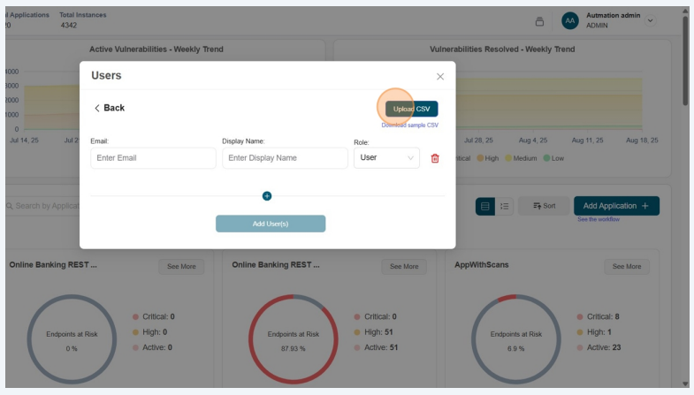Viewport: 694px width, 395px height.
Task: Switch to list view layout
Action: 505,206
